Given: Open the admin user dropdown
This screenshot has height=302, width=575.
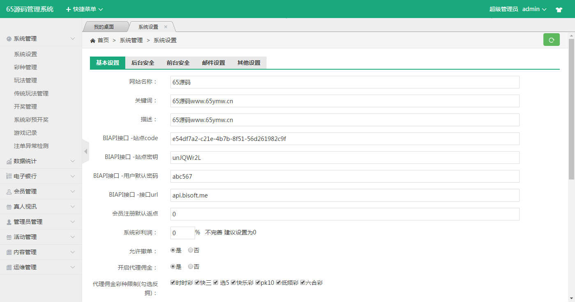Looking at the screenshot, I should tap(534, 9).
